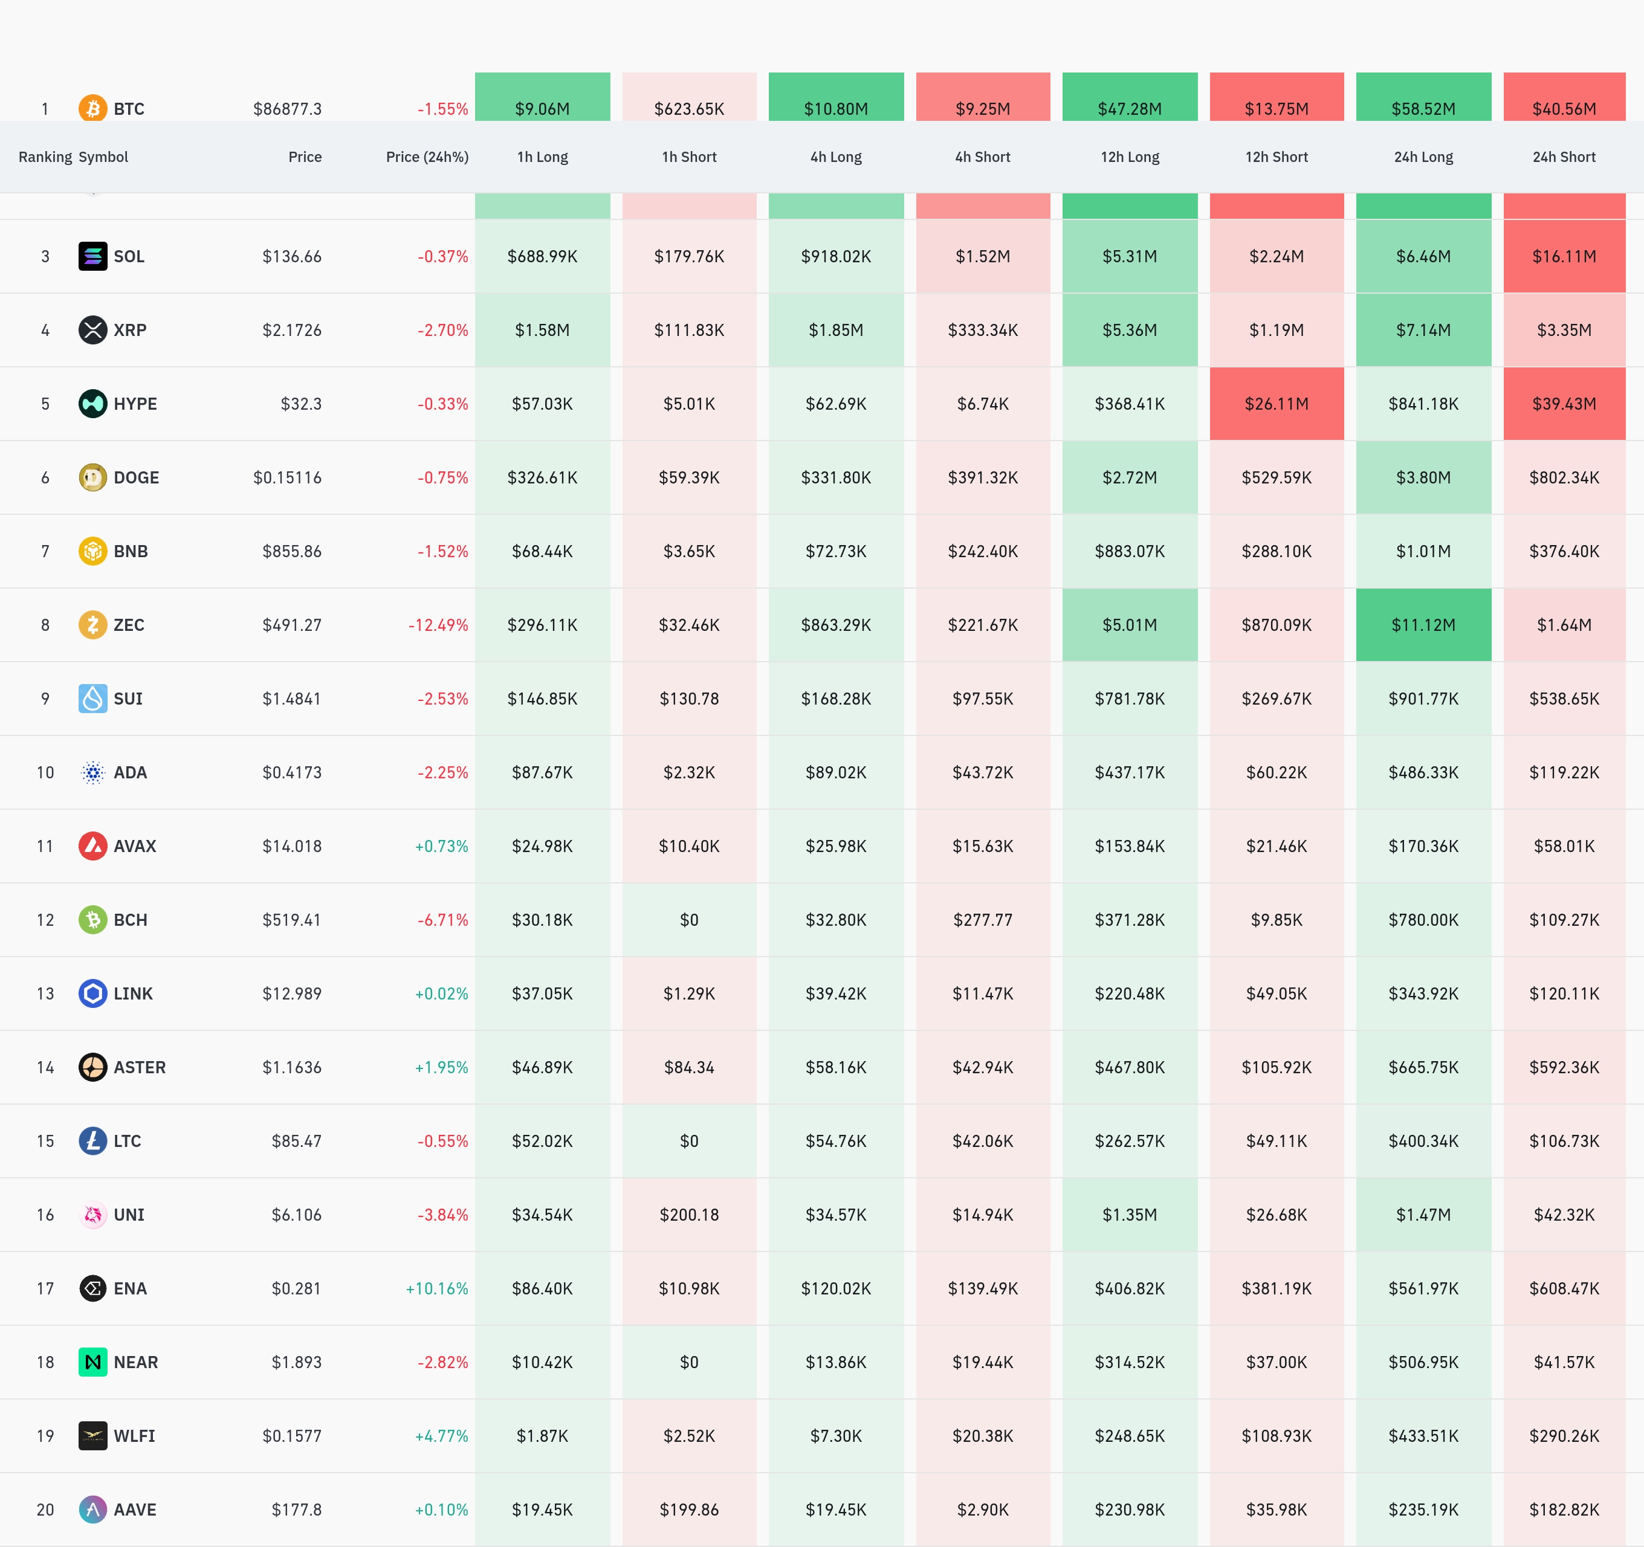Sort by Price (24h%) column header
This screenshot has width=1644, height=1547.
tap(427, 157)
